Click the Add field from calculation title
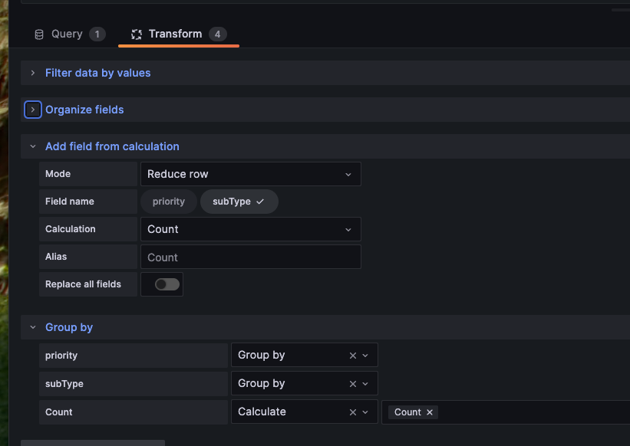 [112, 146]
